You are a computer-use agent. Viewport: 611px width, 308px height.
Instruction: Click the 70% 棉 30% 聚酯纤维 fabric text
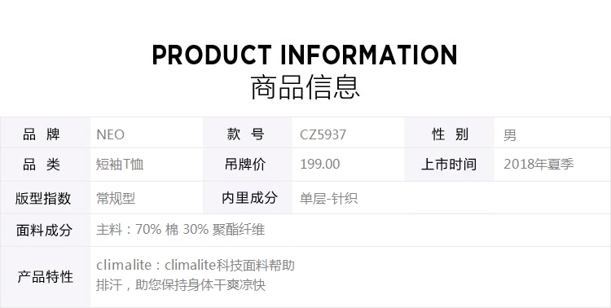[200, 229]
